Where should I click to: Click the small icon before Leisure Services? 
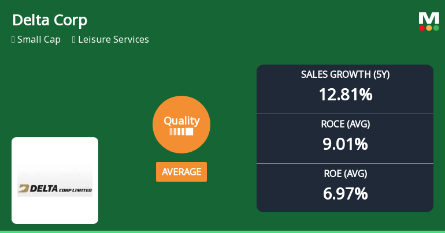point(74,40)
